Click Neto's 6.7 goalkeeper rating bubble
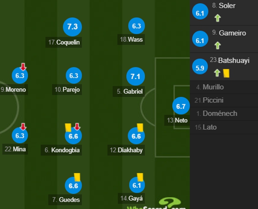 tap(181, 106)
